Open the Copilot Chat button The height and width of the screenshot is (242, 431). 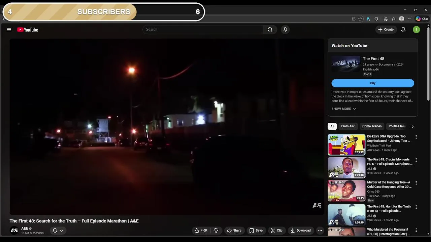pos(422,19)
